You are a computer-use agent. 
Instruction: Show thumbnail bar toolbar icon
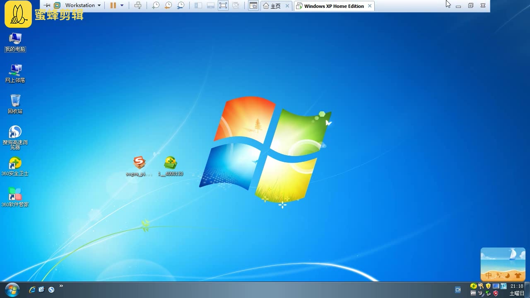coord(210,5)
